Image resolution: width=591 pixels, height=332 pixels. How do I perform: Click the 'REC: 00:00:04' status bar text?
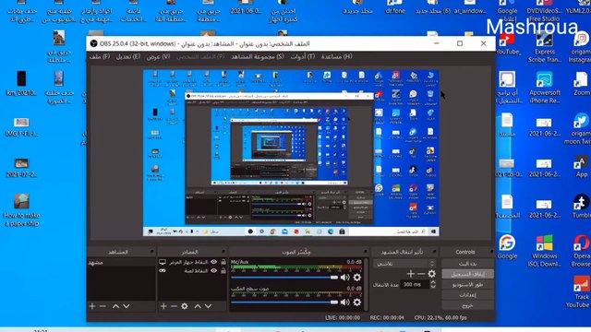387,317
